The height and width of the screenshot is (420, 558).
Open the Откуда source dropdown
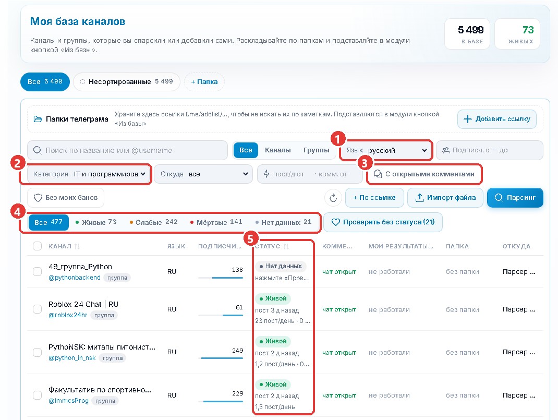click(x=203, y=174)
